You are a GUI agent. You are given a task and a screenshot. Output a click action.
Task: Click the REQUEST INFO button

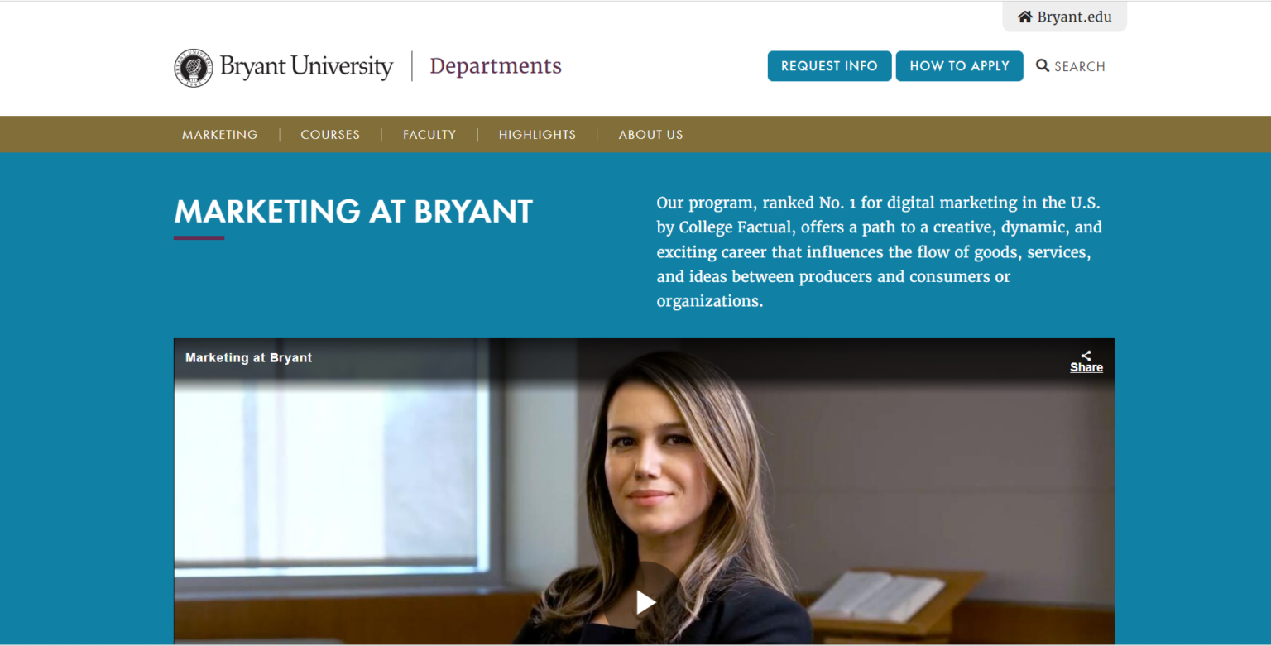coord(829,65)
